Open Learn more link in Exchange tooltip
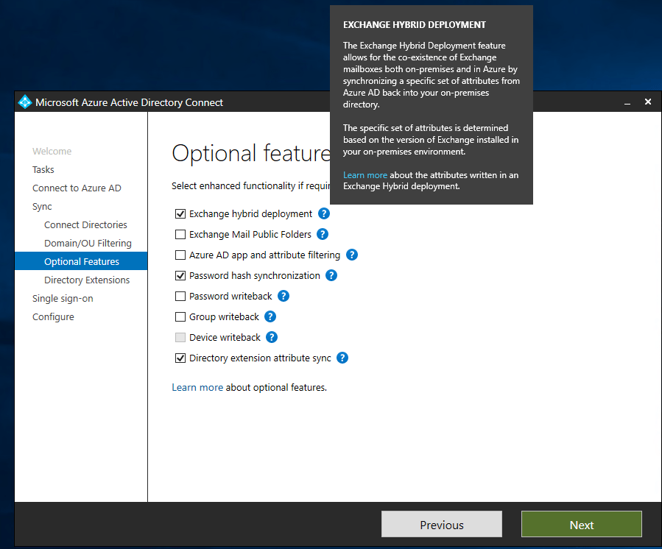662x549 pixels. tap(365, 175)
